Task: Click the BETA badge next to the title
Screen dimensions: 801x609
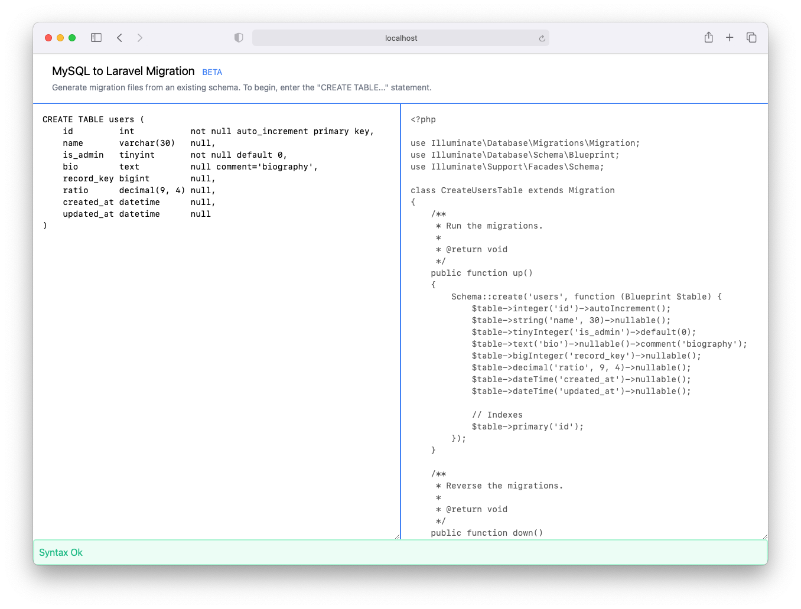Action: click(212, 72)
